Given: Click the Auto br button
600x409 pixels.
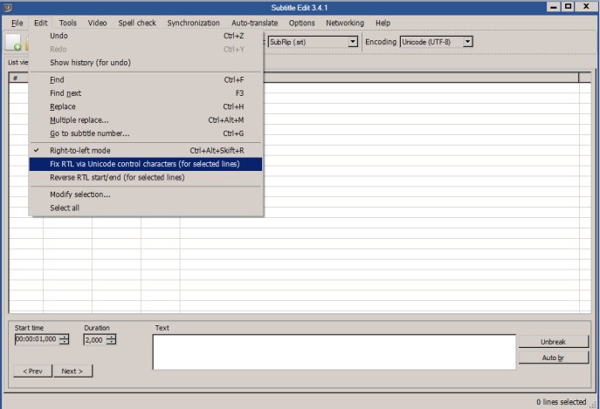Looking at the screenshot, I should [554, 358].
